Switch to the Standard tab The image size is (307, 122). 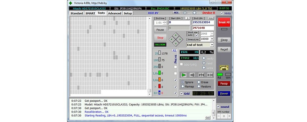point(77,13)
